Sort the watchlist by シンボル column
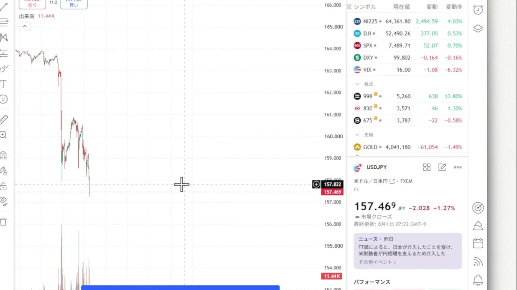The width and height of the screenshot is (517, 290). [364, 7]
